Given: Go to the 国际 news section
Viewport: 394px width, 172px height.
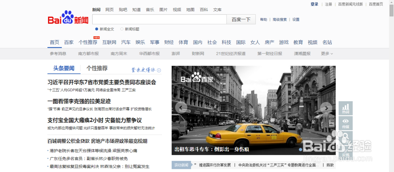Looking at the screenshot, I should click(x=241, y=43).
